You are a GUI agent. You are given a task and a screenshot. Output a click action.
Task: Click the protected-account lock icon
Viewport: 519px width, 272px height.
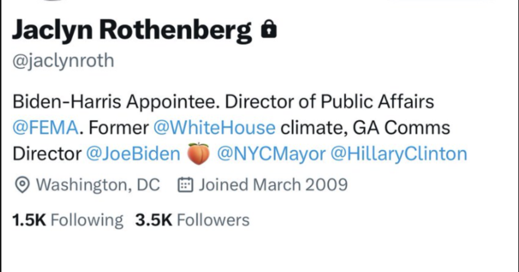[269, 30]
